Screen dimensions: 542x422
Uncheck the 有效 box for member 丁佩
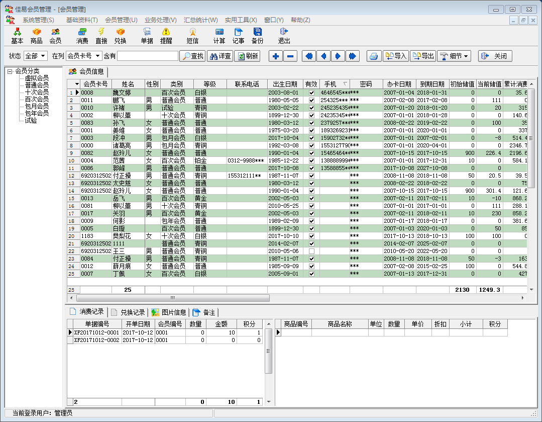coord(311,274)
